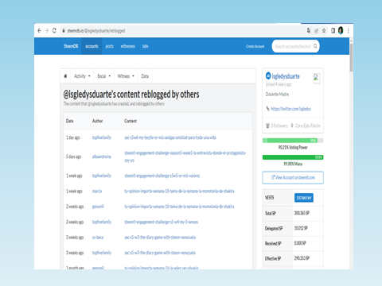382x286 pixels.
Task: Open monotonia-de-shakira post by marcix
Action: click(179, 191)
